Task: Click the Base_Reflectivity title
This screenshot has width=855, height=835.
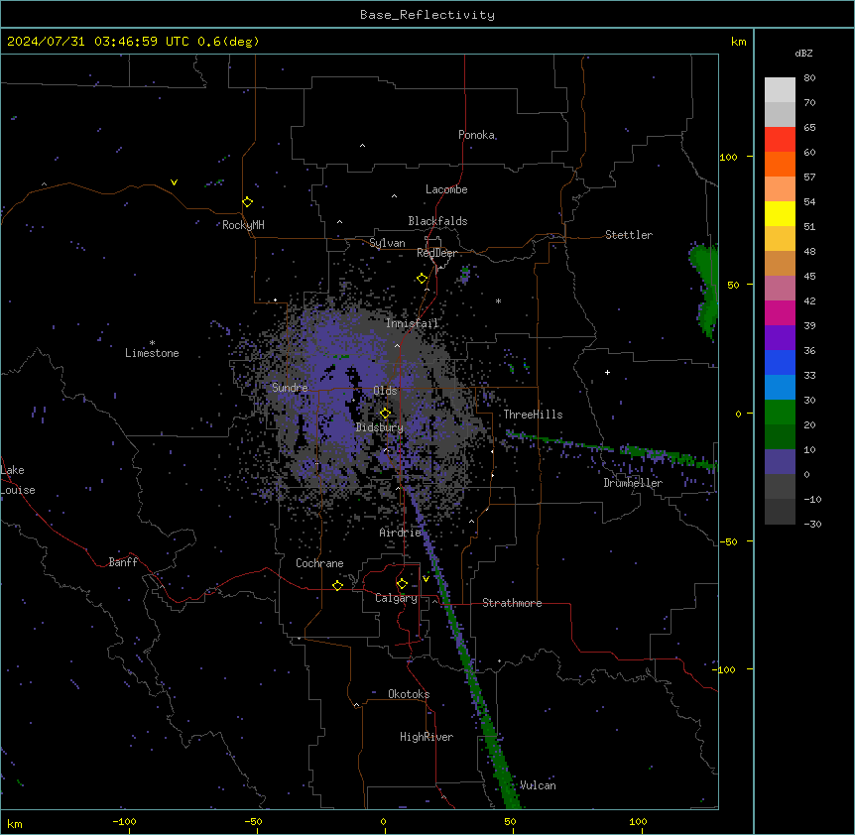Action: point(427,15)
